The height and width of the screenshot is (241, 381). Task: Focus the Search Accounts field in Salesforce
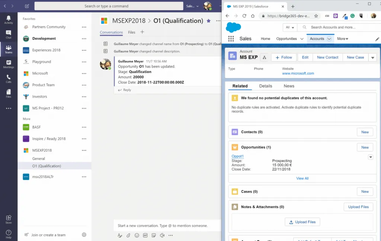point(340,27)
